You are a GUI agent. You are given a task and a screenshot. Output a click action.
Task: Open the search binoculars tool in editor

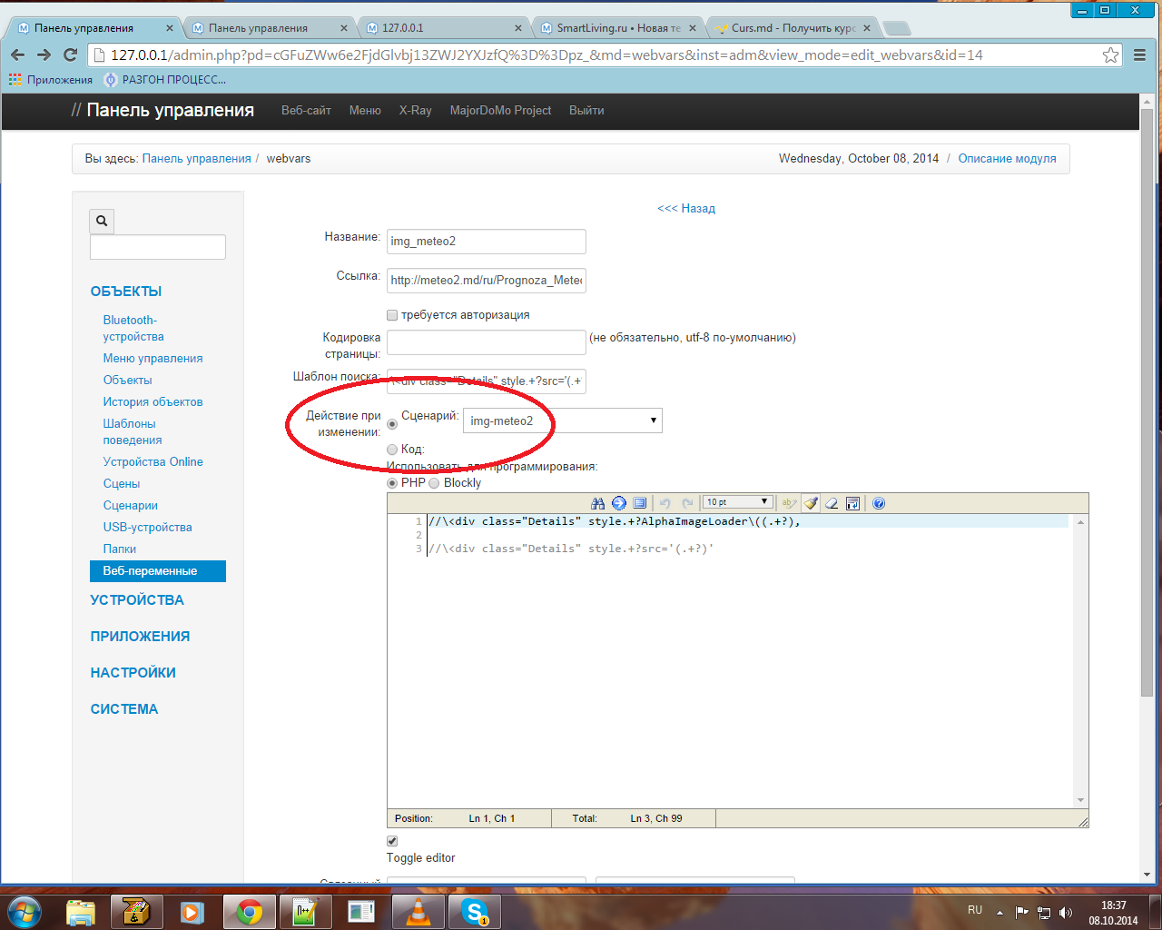coord(597,503)
